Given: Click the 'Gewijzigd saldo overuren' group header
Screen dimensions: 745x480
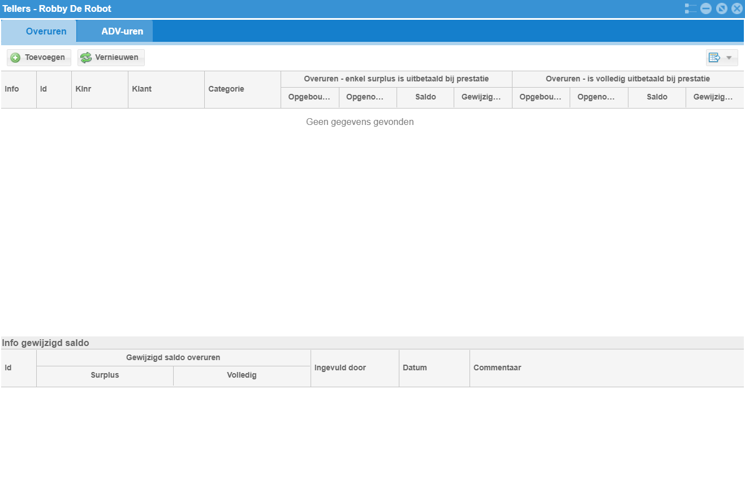Looking at the screenshot, I should point(173,357).
